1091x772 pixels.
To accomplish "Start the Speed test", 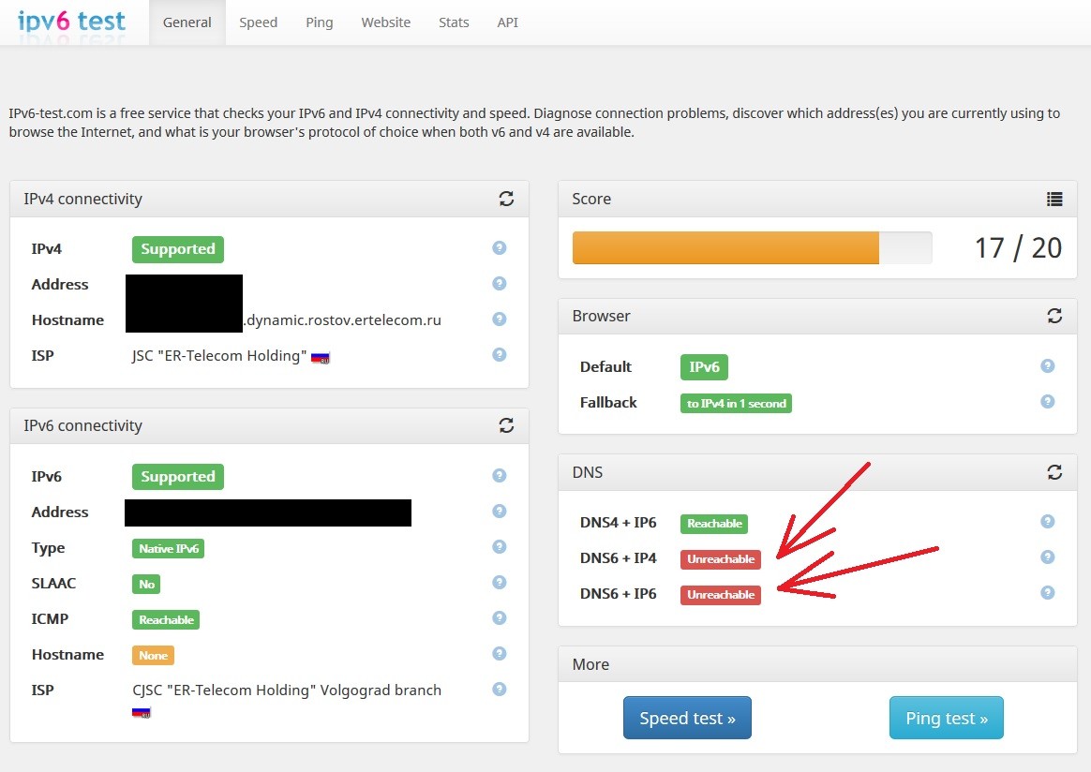I will coord(687,718).
